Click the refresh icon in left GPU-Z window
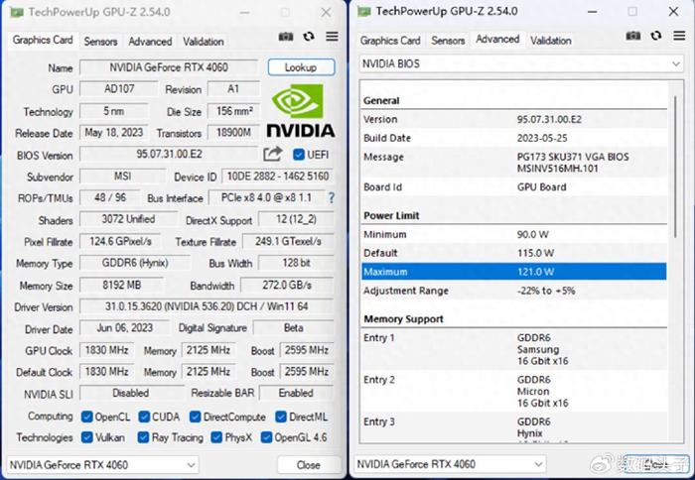This screenshot has width=695, height=480. click(x=309, y=37)
